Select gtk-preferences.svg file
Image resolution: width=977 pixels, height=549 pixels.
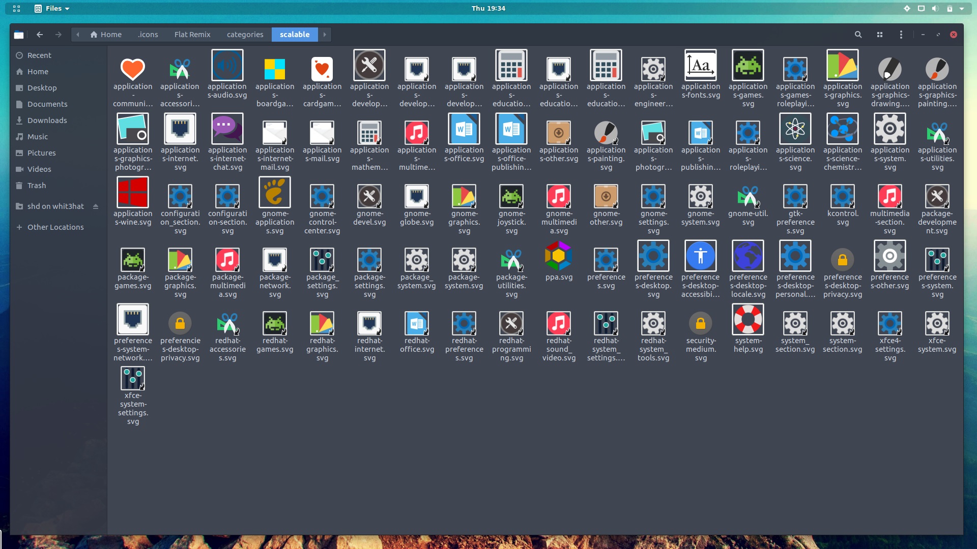point(795,196)
